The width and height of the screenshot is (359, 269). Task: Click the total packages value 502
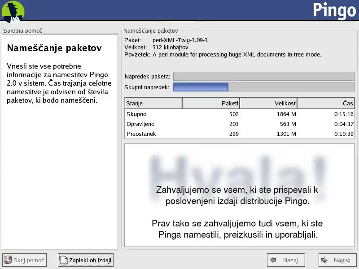[234, 114]
